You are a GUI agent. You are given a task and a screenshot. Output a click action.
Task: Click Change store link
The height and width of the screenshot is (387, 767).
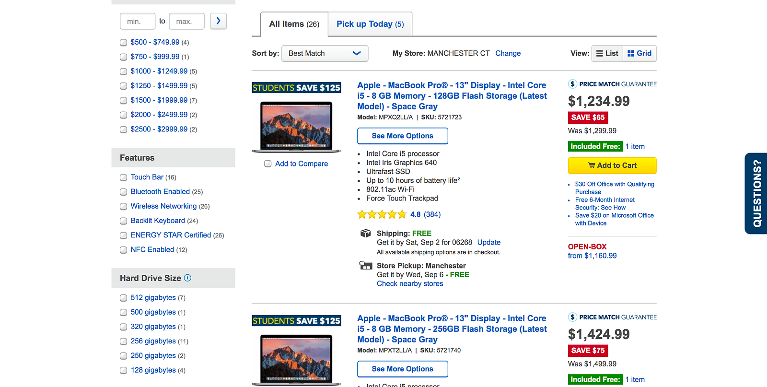[508, 53]
